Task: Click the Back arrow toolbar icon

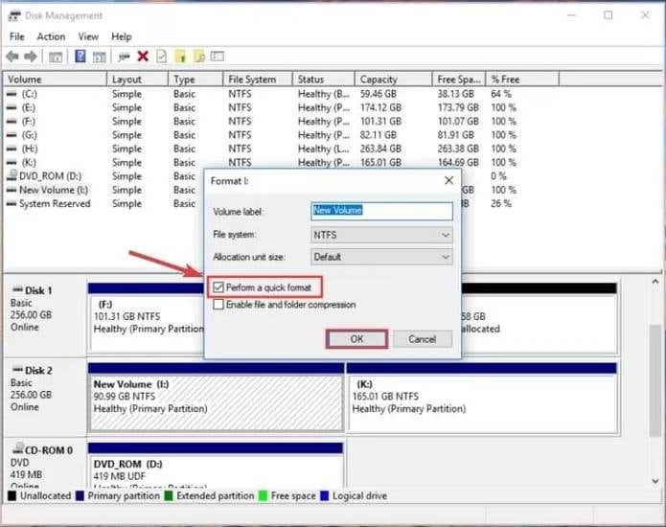Action: click(12, 57)
